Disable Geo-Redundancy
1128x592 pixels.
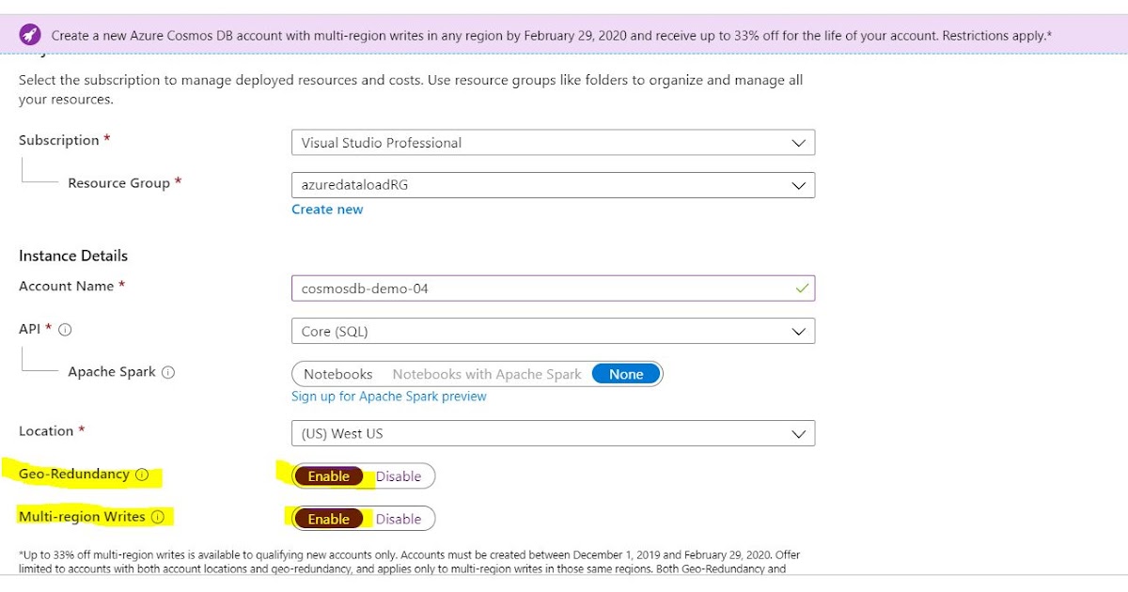(398, 476)
